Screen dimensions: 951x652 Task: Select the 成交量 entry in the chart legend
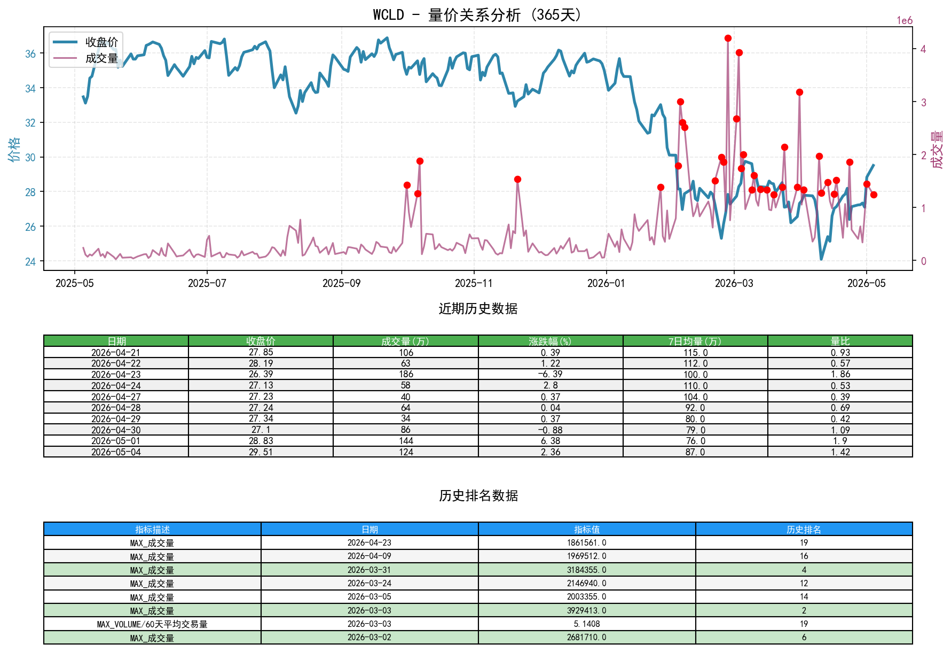coord(85,58)
